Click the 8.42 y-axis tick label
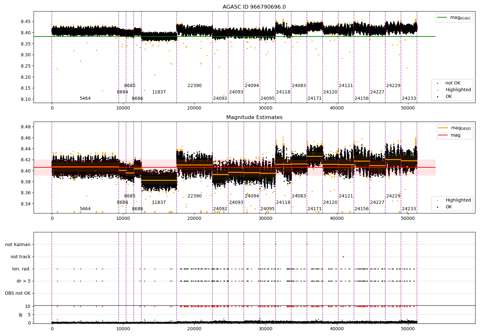 (x=26, y=160)
